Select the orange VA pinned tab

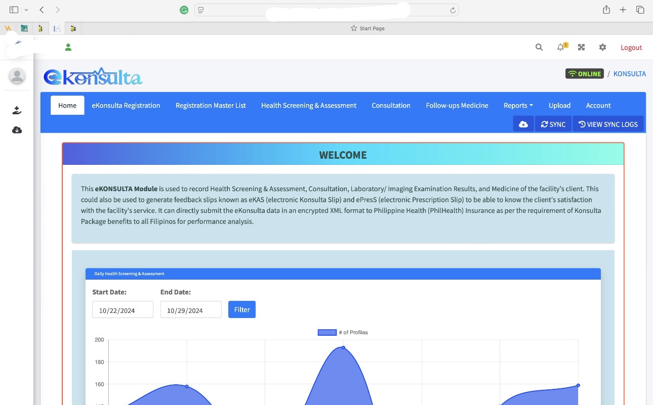8,28
